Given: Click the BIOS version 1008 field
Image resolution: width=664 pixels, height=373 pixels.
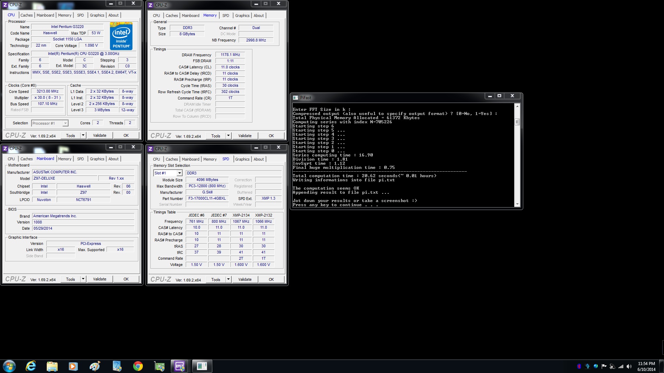Looking at the screenshot, I should click(x=83, y=222).
